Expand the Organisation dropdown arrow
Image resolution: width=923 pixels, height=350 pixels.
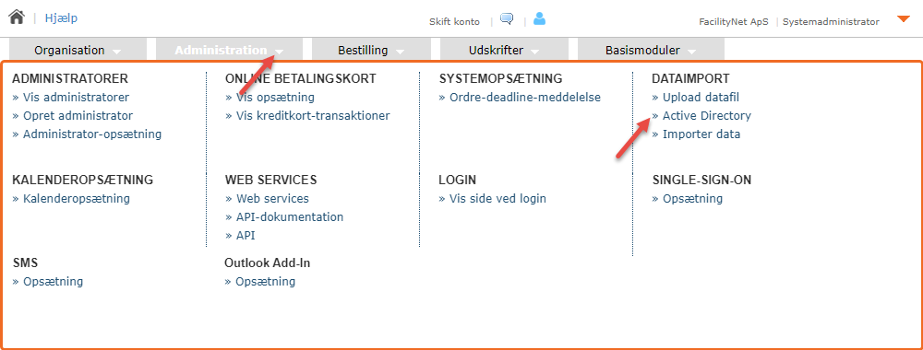tap(117, 52)
